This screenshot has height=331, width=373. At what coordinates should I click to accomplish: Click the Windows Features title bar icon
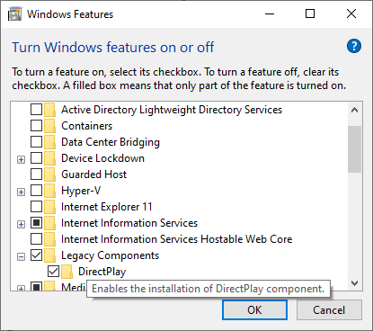click(14, 14)
